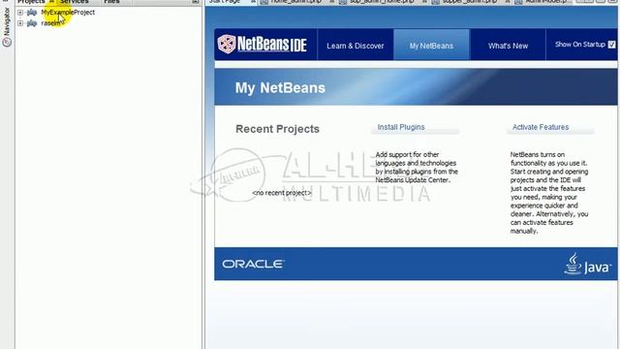Switch to Learn & Discover tab
The image size is (620, 349).
tap(356, 46)
